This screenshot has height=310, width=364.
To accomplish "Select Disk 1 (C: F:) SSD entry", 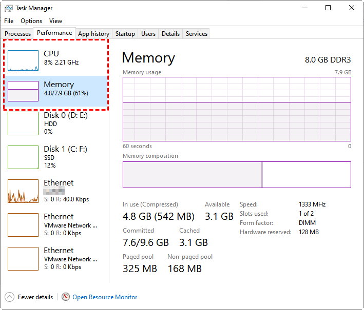I will click(56, 157).
